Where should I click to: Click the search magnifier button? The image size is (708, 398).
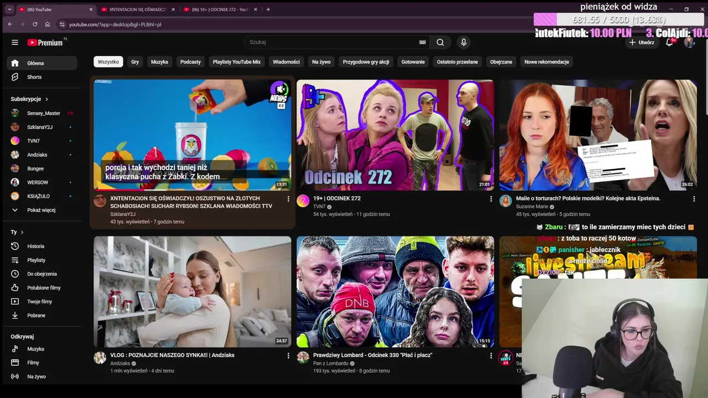click(440, 42)
